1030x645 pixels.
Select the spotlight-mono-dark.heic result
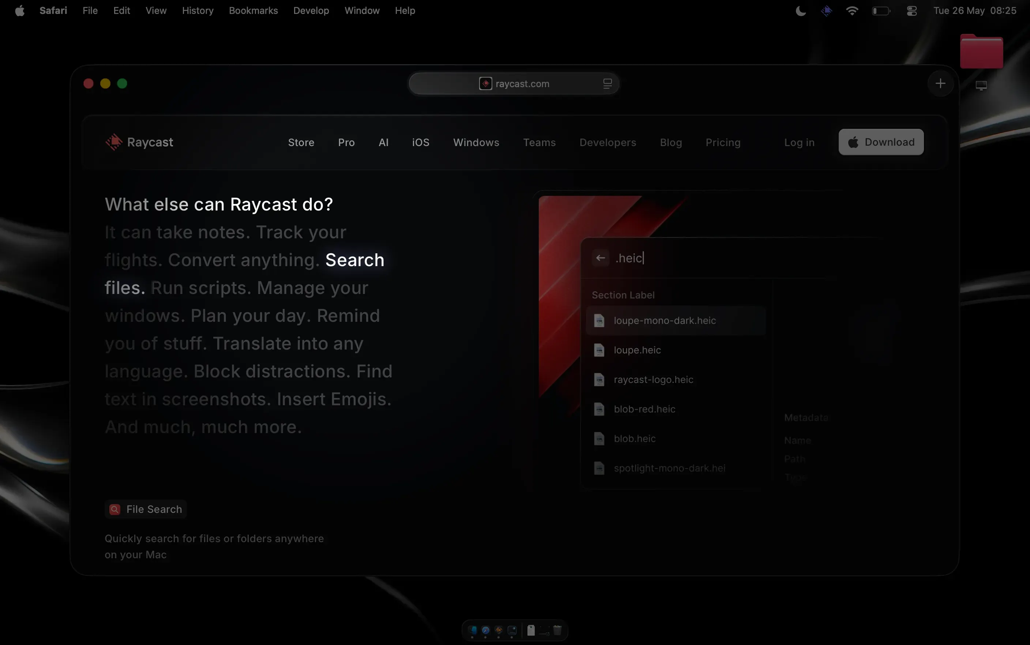[676, 468]
